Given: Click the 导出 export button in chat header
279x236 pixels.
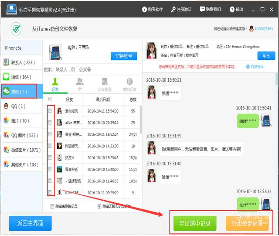Looking at the screenshot, I should [x=266, y=56].
